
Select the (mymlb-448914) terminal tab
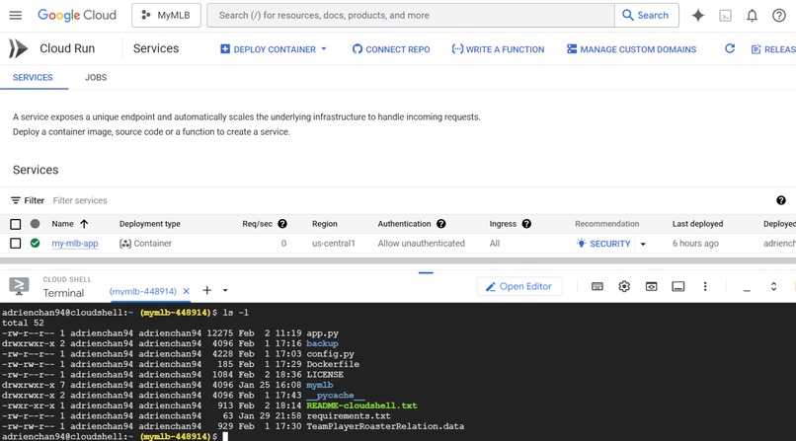tap(142, 291)
